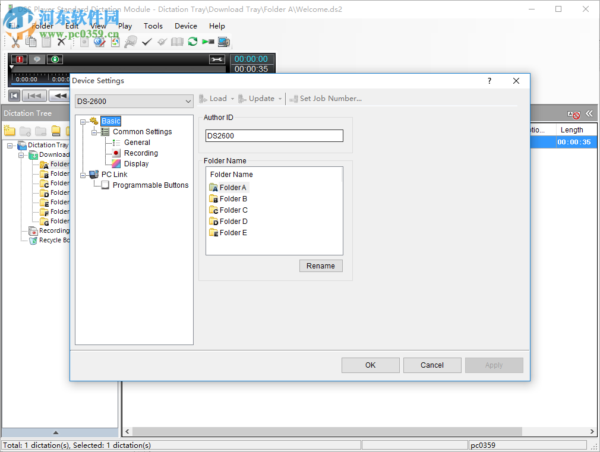The image size is (600, 452).
Task: Click the monitor with speaker icon
Action: point(223,42)
